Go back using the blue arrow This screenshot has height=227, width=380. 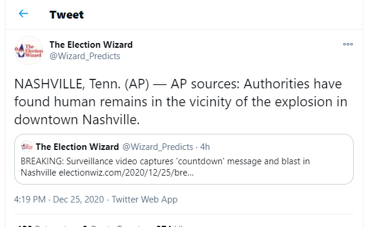click(23, 14)
